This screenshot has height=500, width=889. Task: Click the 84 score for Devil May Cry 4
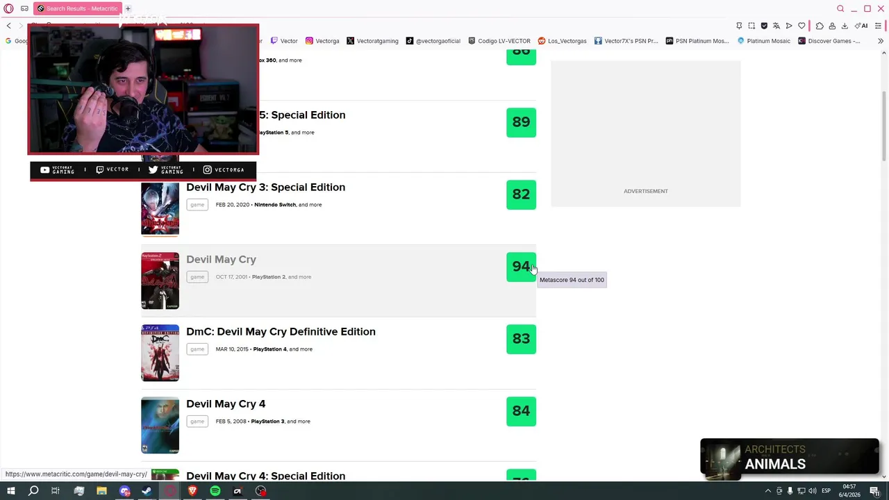click(521, 411)
